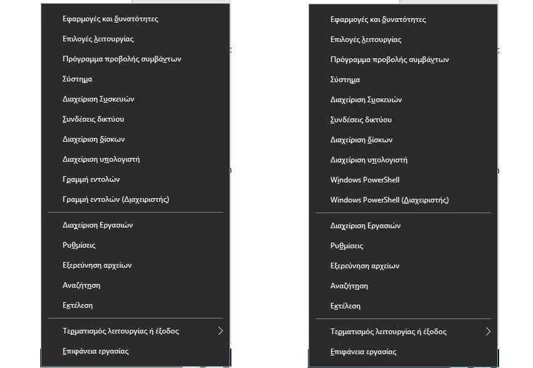Viewport: 533px width, 368px height.
Task: Open Σύστημα in the right menu
Action: (x=403, y=80)
